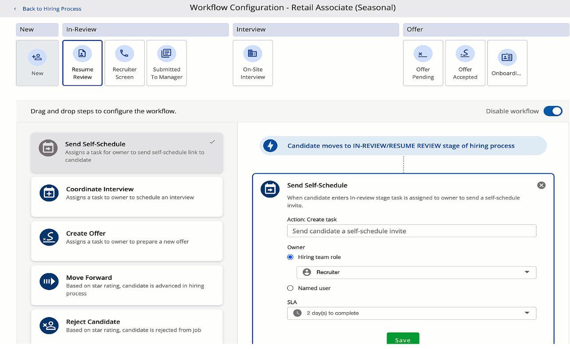The width and height of the screenshot is (570, 349).
Task: Toggle the Disable workflow switch
Action: click(553, 111)
